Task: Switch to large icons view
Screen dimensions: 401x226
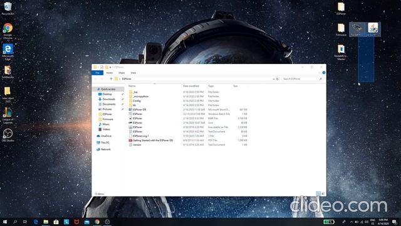Action: pyautogui.click(x=323, y=194)
